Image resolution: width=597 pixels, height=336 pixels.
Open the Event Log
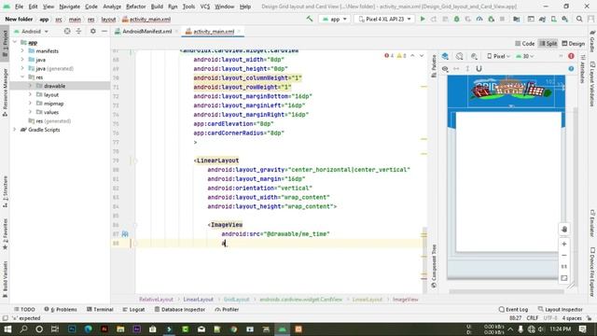click(x=513, y=309)
